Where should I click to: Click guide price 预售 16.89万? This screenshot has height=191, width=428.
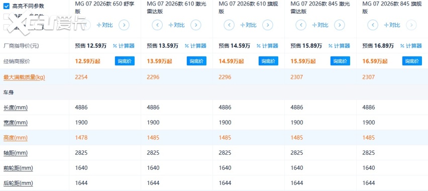pyautogui.click(x=378, y=46)
